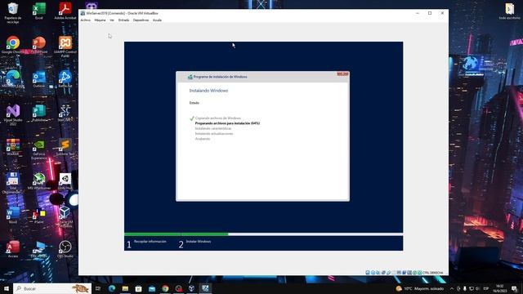Click the Buscar taskbar search box
Viewport: 523px width, 294px height.
click(x=52, y=288)
